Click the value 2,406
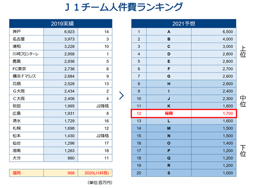Viewport: 253px width, 189px height. pyautogui.click(x=69, y=99)
